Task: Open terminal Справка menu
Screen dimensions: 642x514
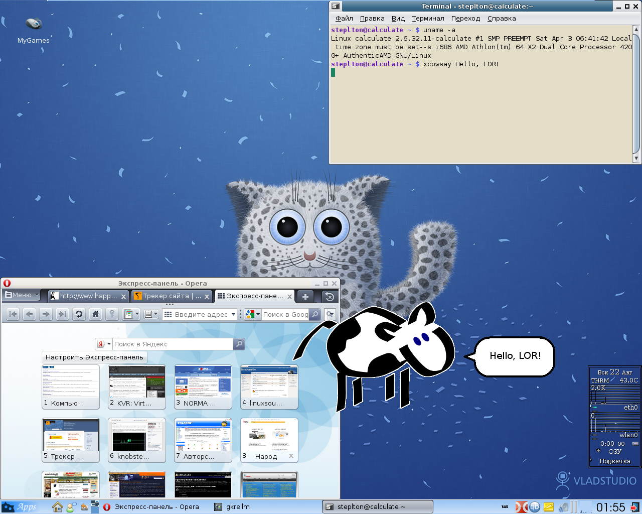Action: click(502, 19)
